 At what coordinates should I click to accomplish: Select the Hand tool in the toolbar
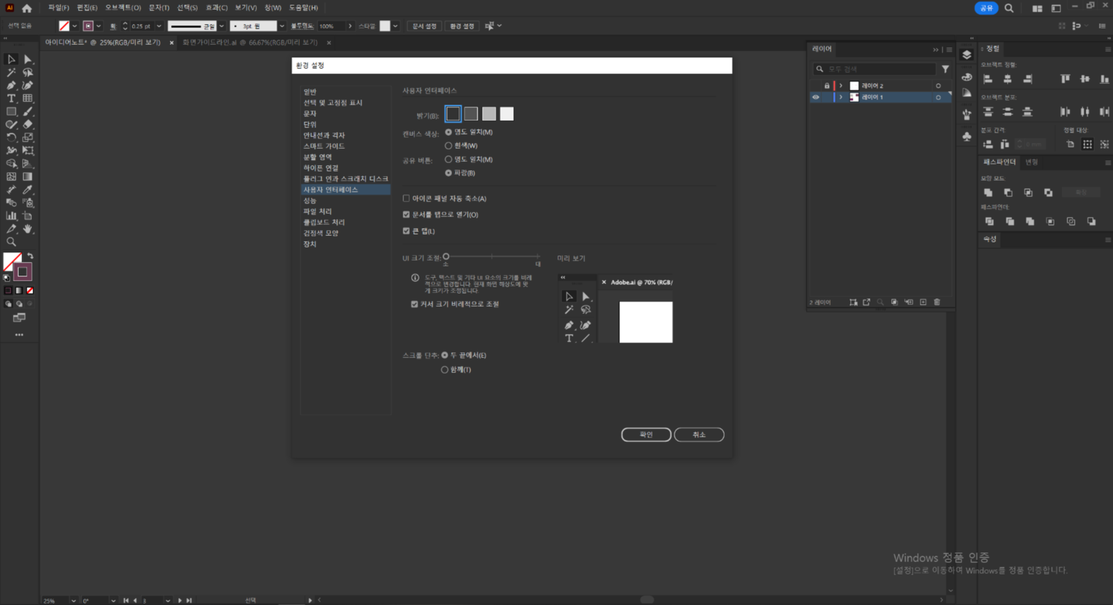27,229
